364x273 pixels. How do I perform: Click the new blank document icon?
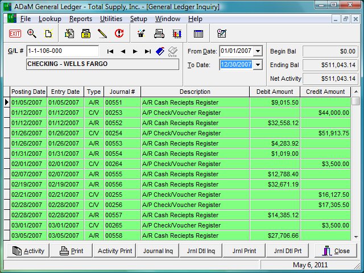pos(48,34)
